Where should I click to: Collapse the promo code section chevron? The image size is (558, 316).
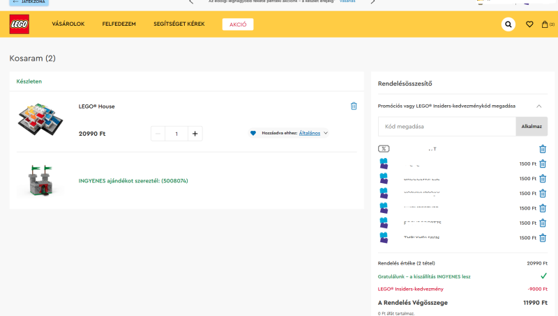pos(538,106)
